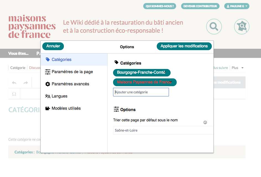Click the info icon beside sort field
261x177 pixels.
pyautogui.click(x=205, y=122)
